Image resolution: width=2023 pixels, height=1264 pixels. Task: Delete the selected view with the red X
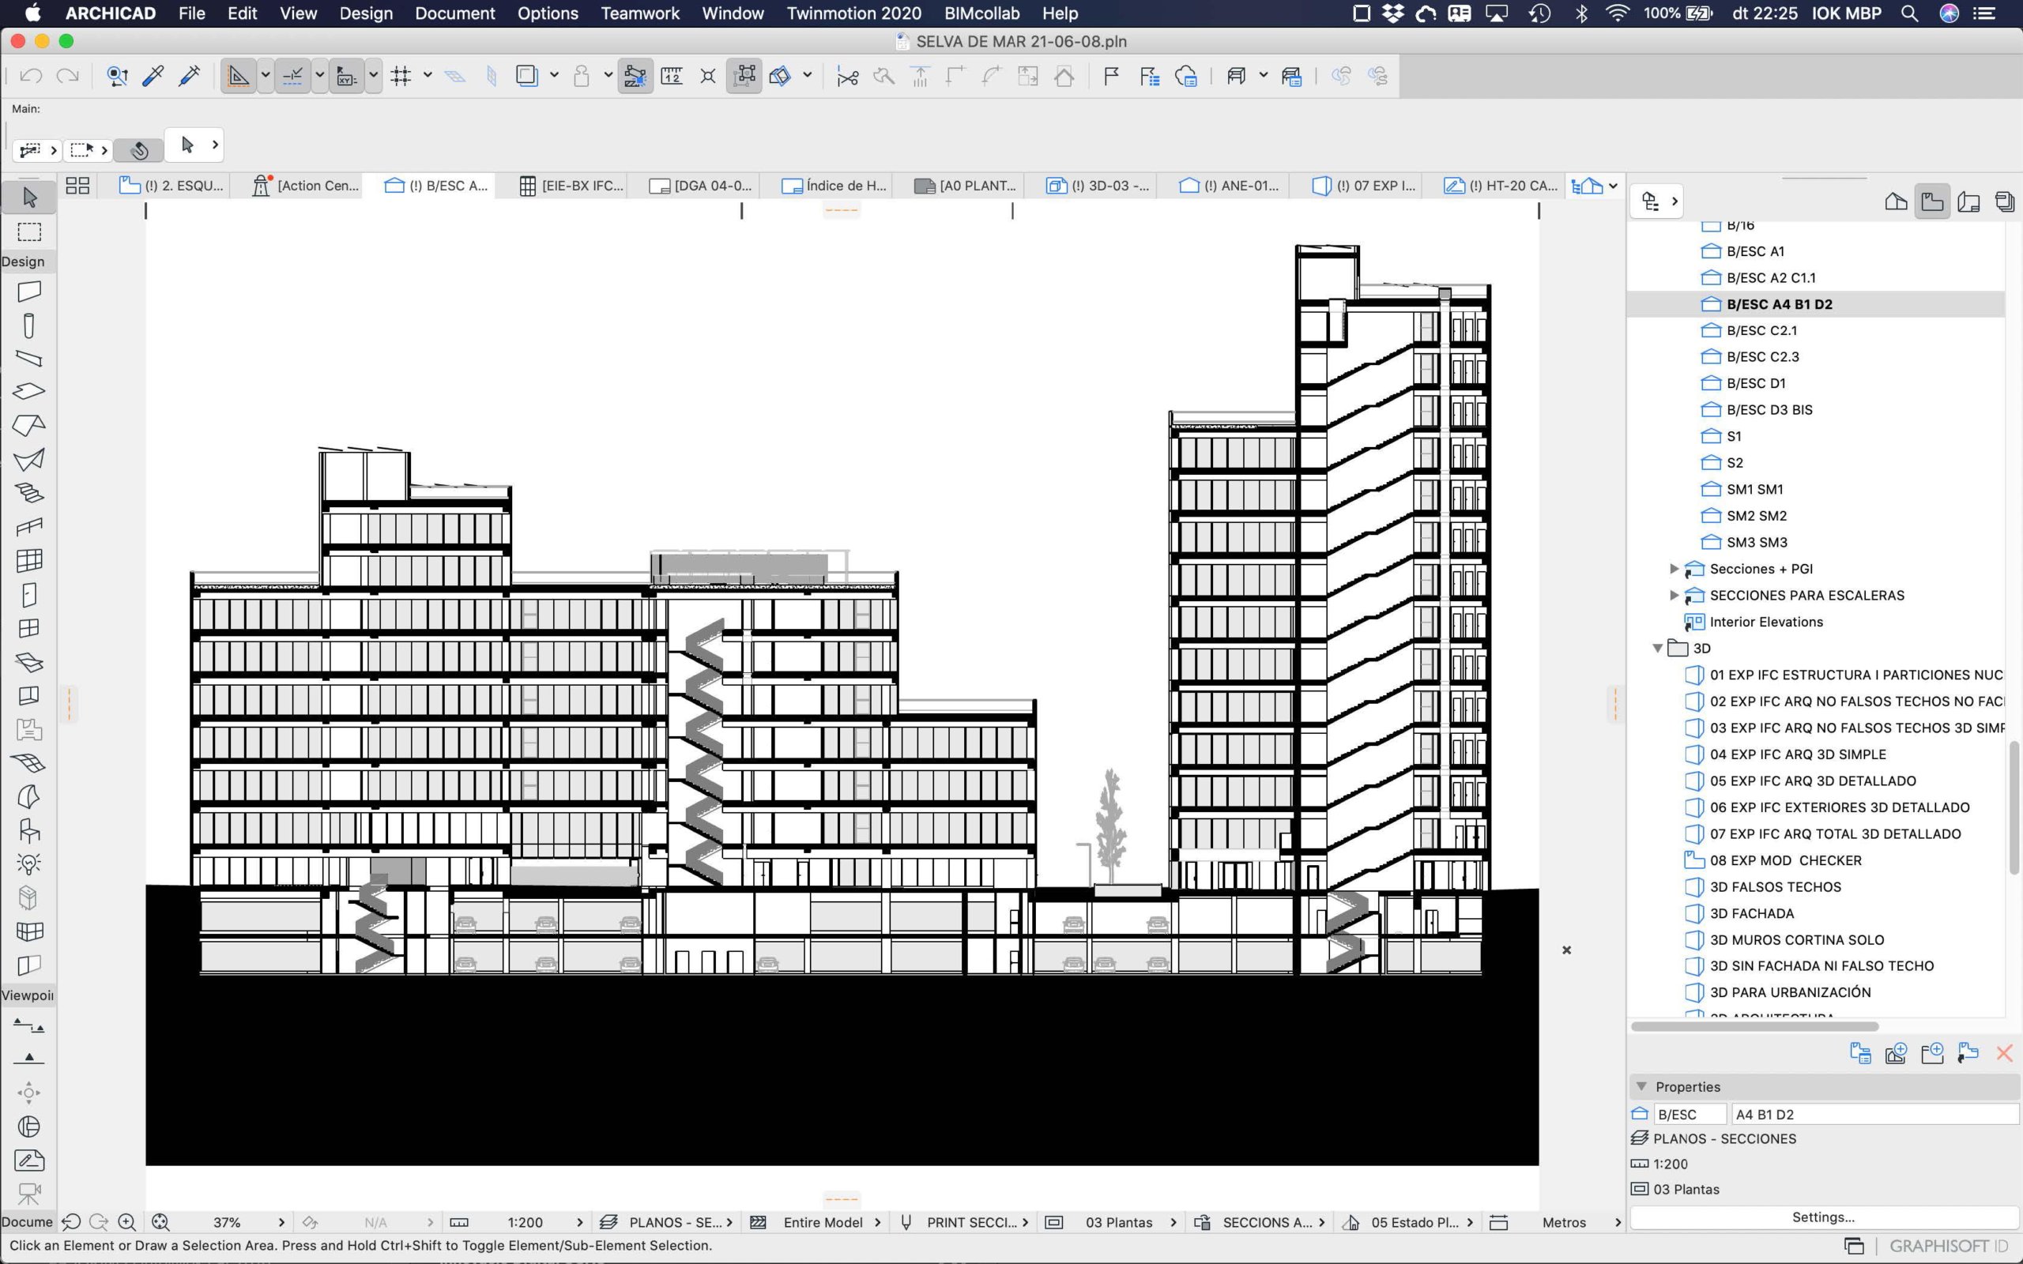click(2004, 1053)
